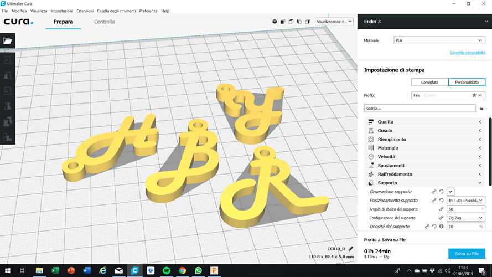
Task: Click the Densità del supporto value field
Action: 465,227
